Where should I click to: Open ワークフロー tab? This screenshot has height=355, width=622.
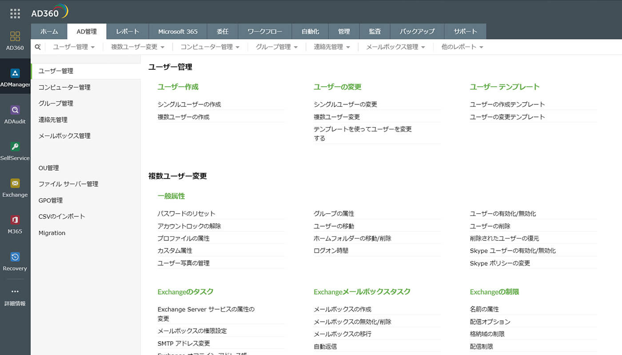pyautogui.click(x=265, y=32)
